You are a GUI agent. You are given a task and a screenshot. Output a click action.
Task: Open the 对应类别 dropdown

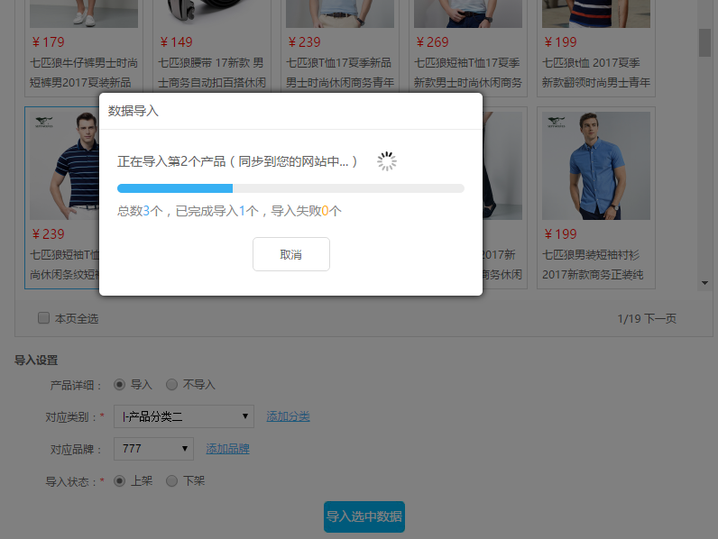[183, 416]
